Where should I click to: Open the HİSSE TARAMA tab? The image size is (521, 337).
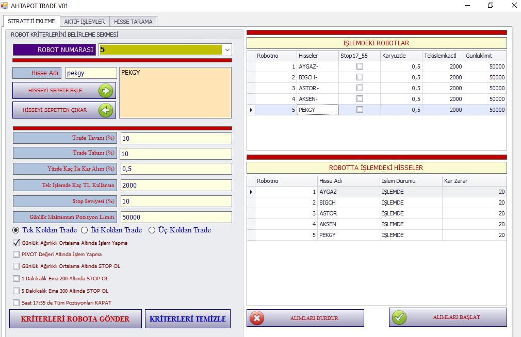click(133, 22)
